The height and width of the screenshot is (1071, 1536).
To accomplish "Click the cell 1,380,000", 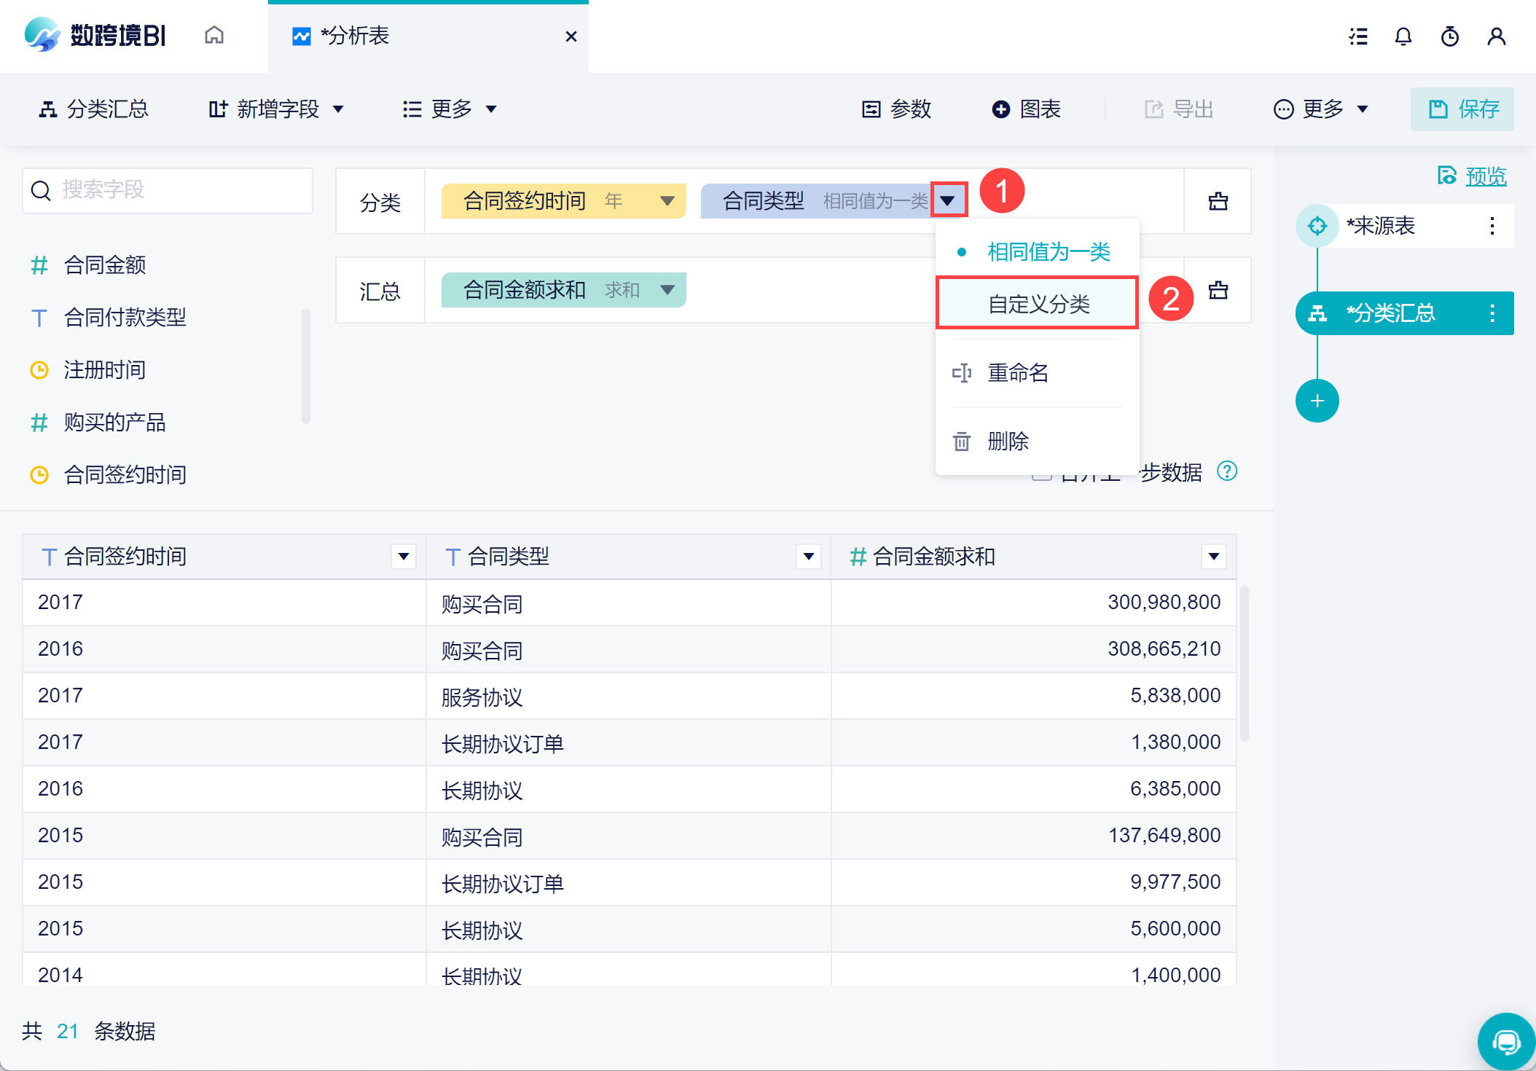I will pyautogui.click(x=1033, y=743).
